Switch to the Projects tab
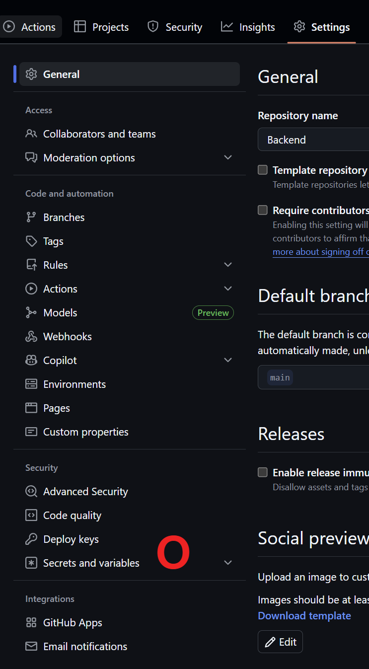 101,27
